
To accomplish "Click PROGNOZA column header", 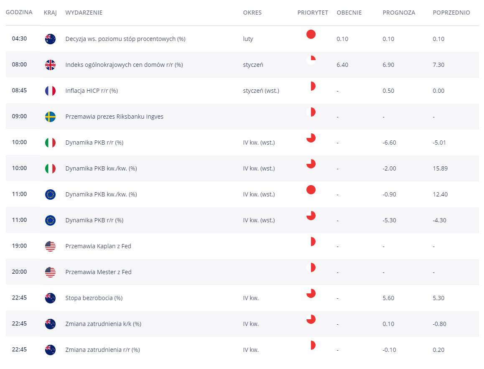I will pos(399,13).
